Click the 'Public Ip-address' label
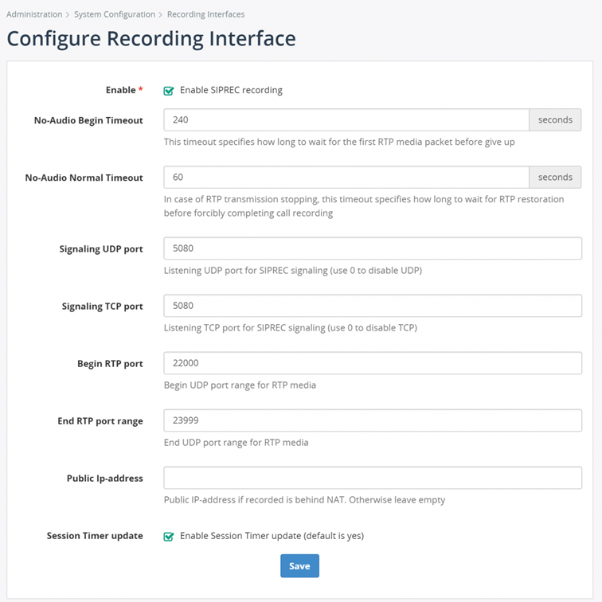This screenshot has width=602, height=602. (x=105, y=479)
